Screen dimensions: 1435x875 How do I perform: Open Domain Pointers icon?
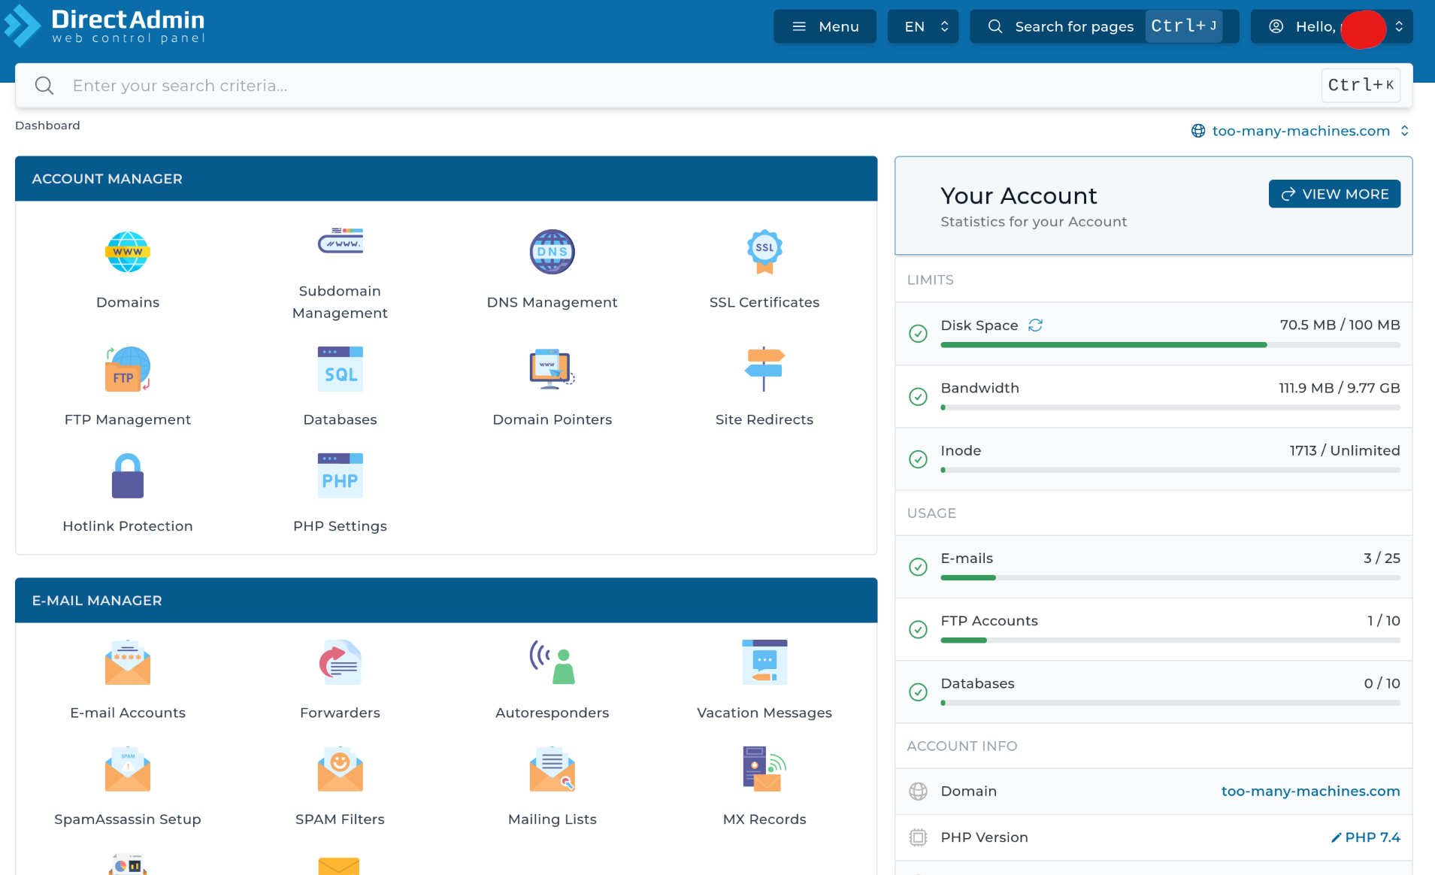pyautogui.click(x=552, y=369)
